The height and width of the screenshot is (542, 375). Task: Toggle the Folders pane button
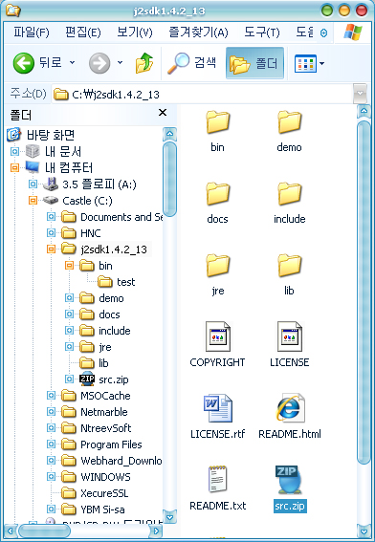[x=254, y=63]
